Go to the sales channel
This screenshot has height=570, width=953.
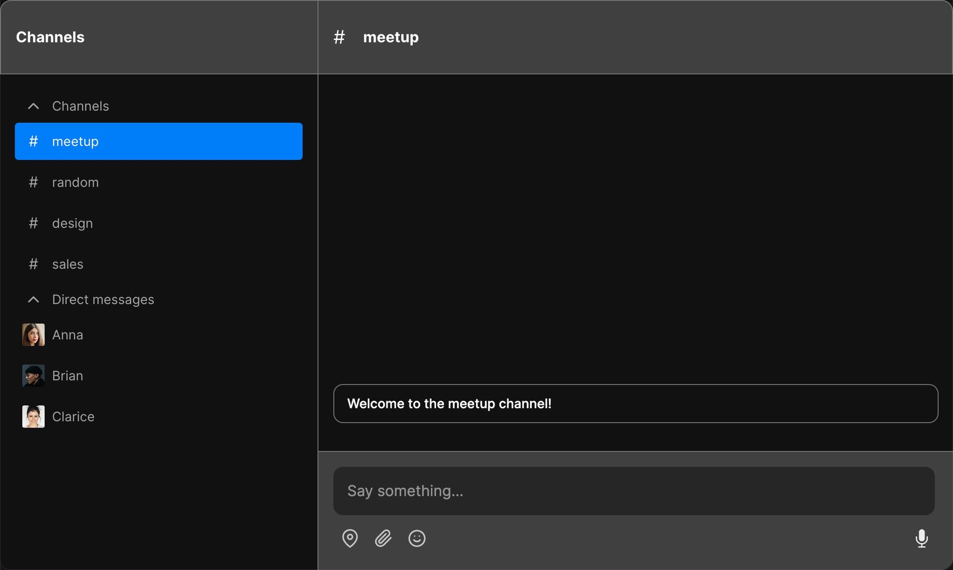[x=159, y=264]
